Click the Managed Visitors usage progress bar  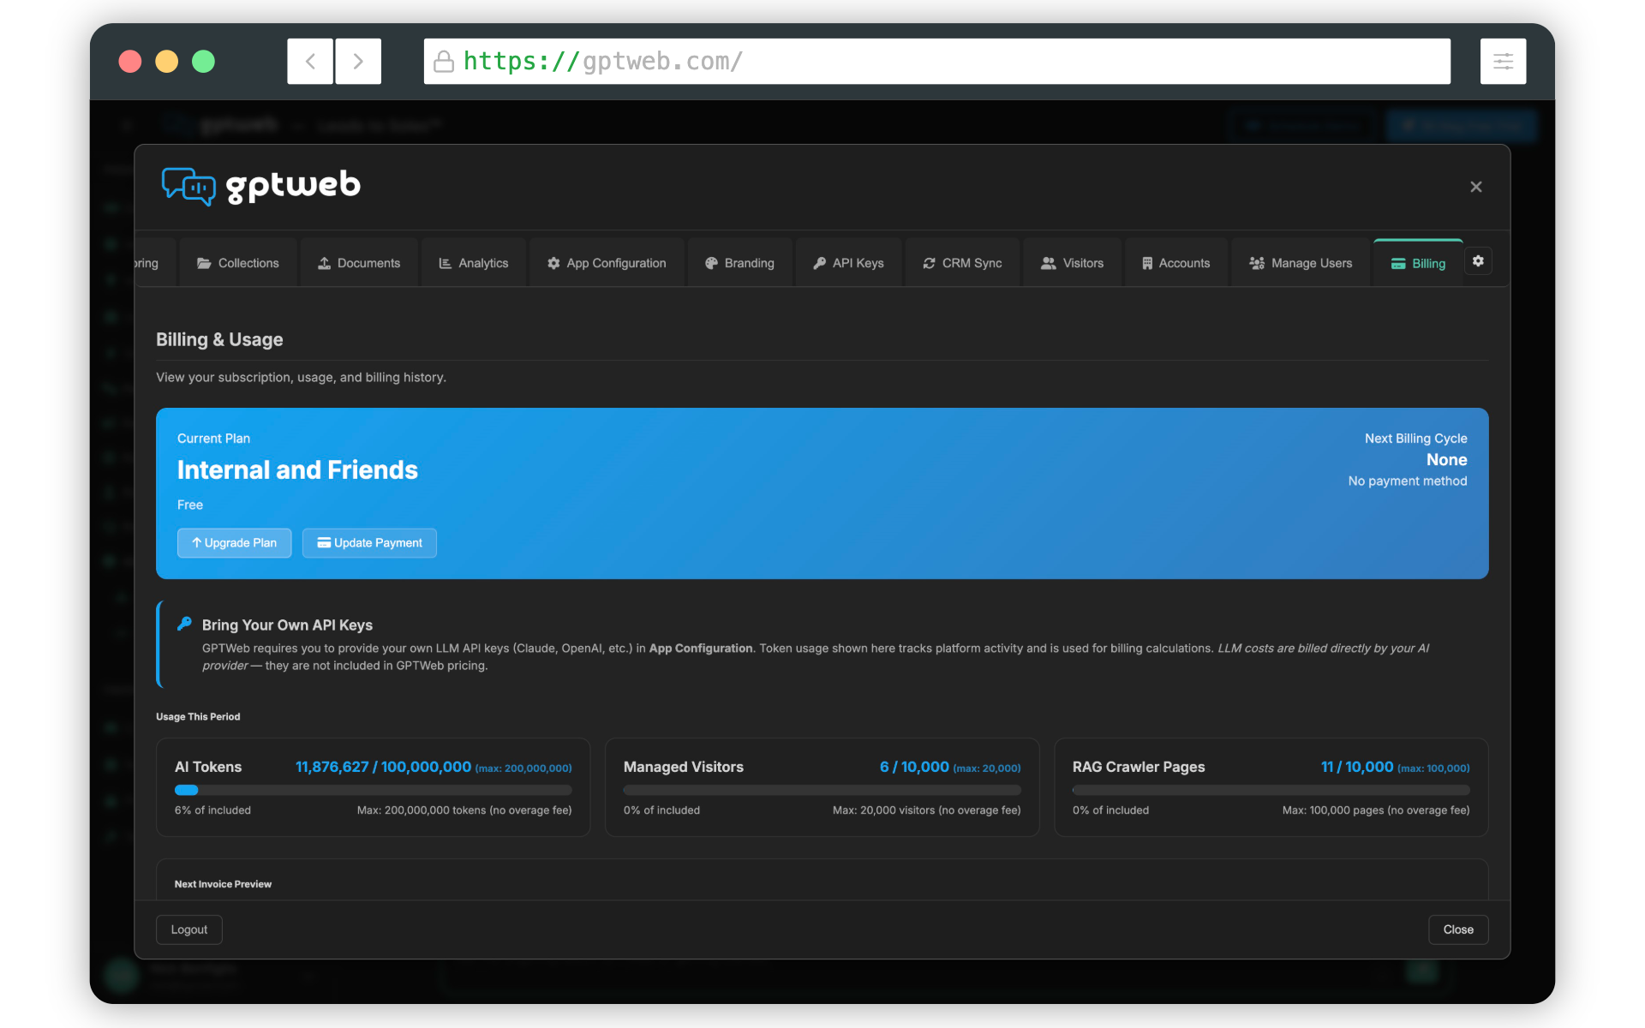tap(822, 790)
